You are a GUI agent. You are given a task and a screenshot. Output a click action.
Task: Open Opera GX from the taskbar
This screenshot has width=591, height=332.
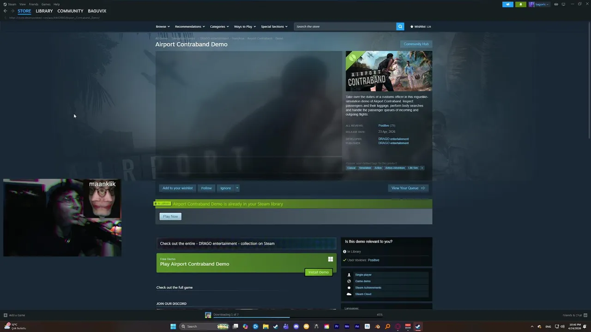pos(398,326)
